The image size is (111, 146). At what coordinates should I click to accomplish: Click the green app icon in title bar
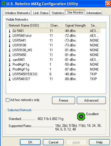coord(3,4)
